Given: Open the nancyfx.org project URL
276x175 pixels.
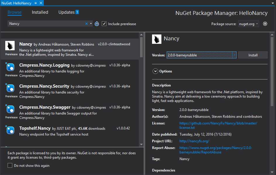Looking at the screenshot, I should [x=194, y=141].
